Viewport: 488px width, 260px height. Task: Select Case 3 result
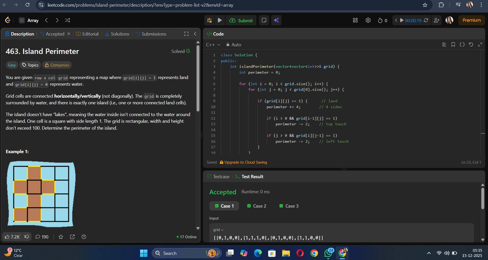(289, 206)
